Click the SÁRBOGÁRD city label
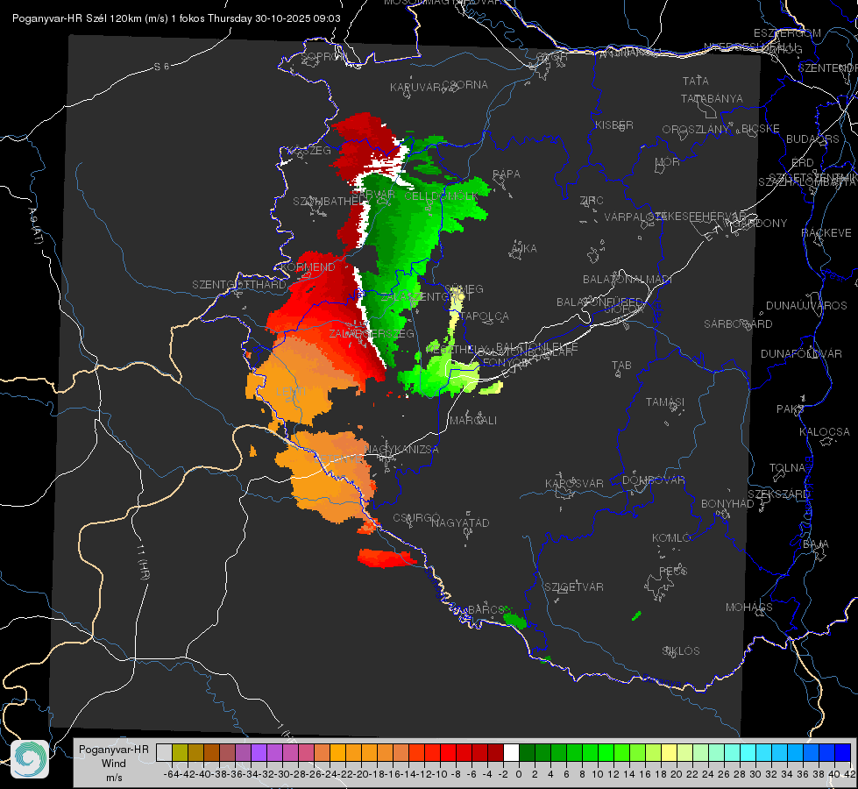The height and width of the screenshot is (789, 858). (x=738, y=324)
